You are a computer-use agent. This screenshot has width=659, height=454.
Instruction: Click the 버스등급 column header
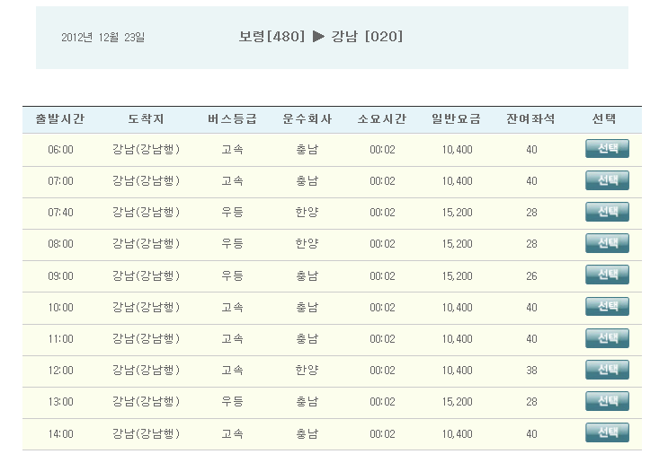[232, 119]
